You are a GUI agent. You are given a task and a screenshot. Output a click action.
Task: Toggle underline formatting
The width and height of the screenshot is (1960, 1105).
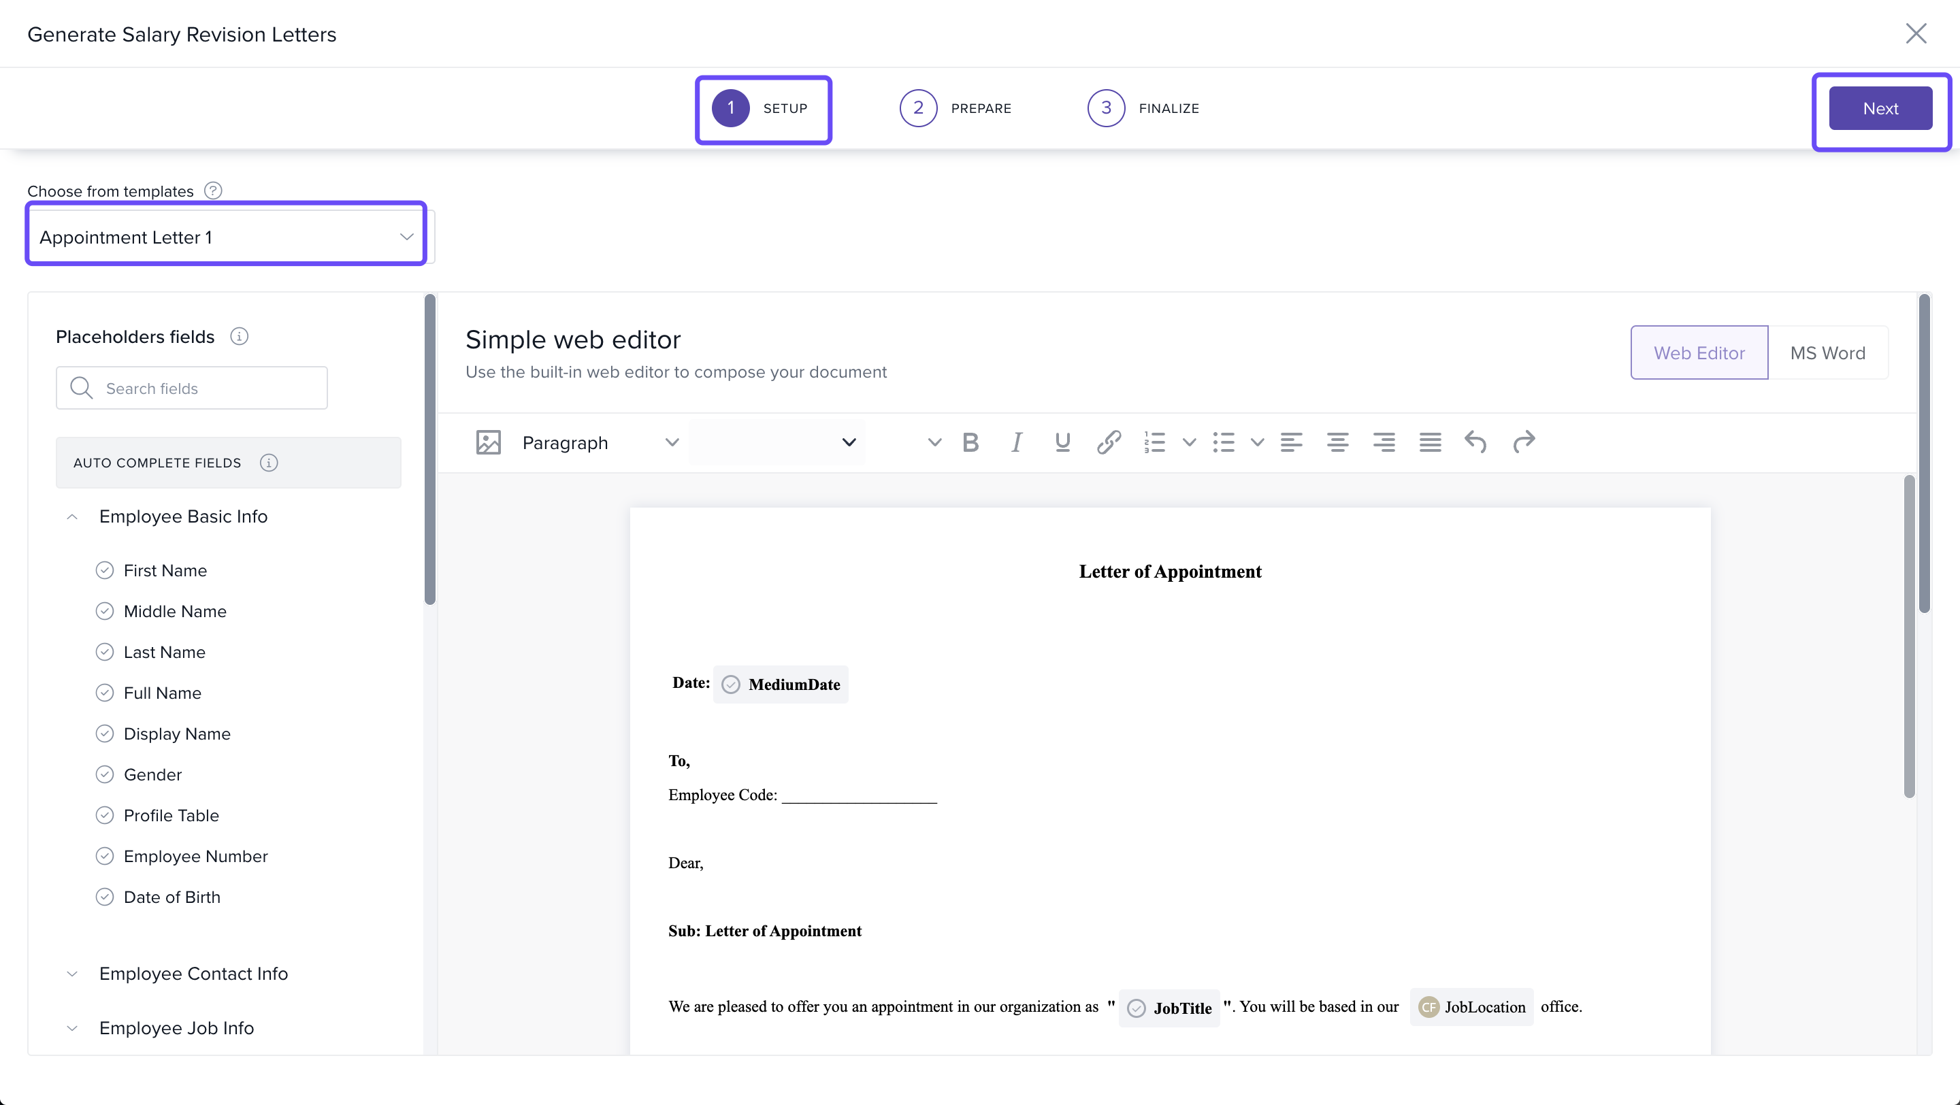pos(1062,442)
